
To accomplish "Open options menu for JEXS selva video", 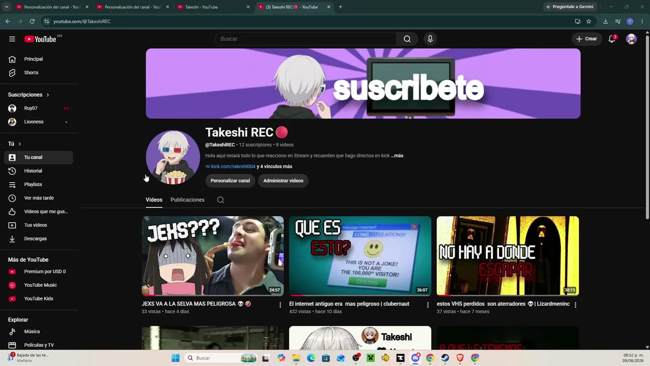I will (280, 305).
